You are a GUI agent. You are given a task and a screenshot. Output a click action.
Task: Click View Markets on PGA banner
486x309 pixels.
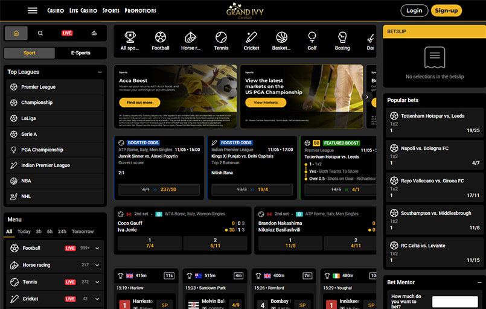(x=266, y=103)
